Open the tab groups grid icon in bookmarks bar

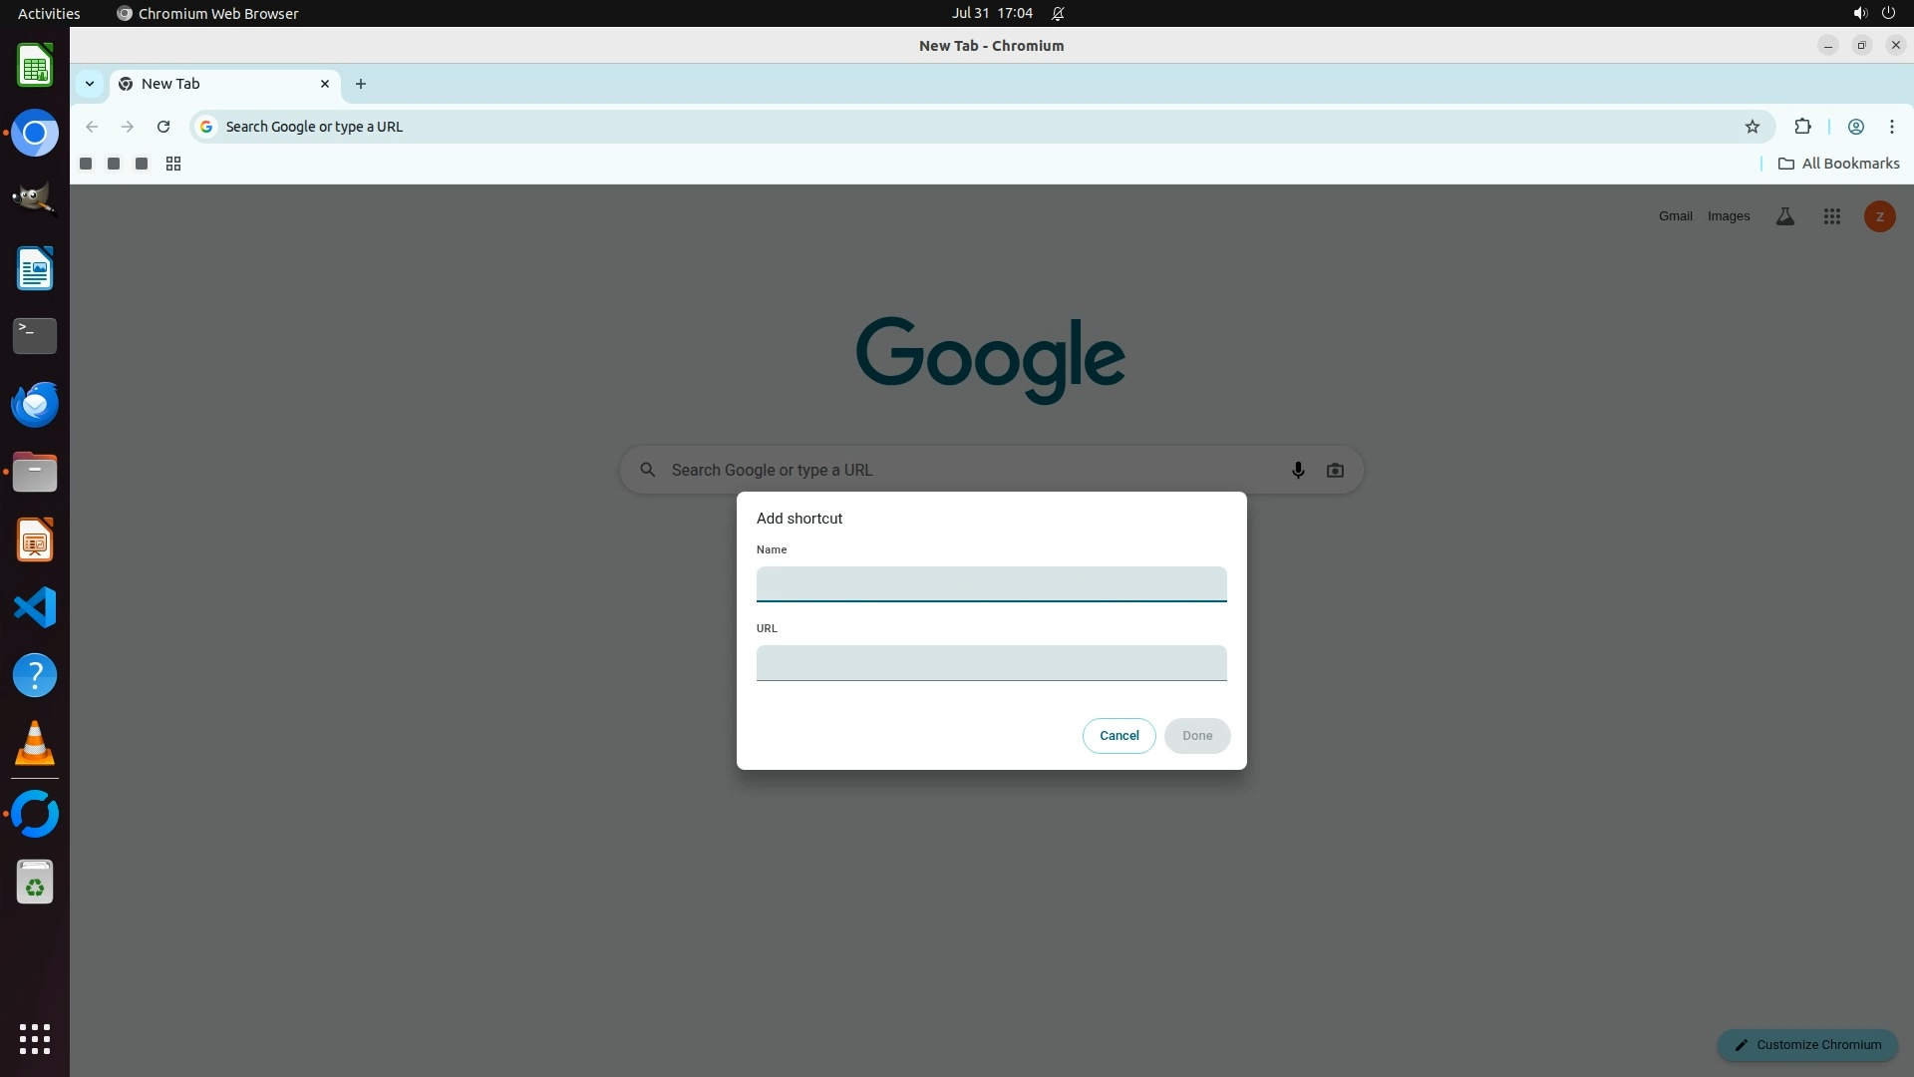[x=172, y=164]
